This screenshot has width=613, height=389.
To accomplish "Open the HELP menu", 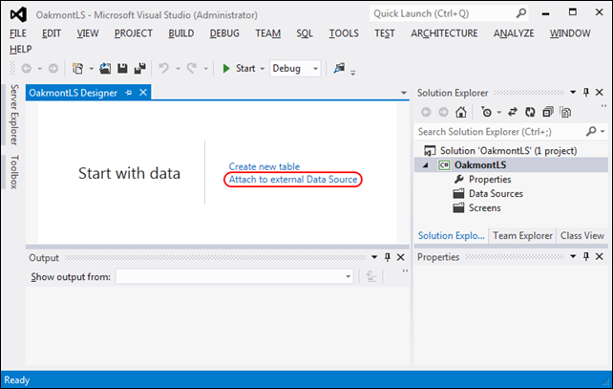I will coord(21,50).
